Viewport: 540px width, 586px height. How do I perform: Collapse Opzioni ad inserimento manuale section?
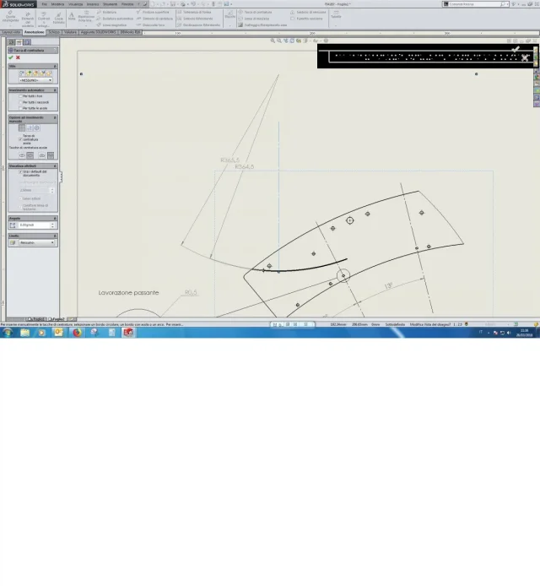[x=55, y=117]
